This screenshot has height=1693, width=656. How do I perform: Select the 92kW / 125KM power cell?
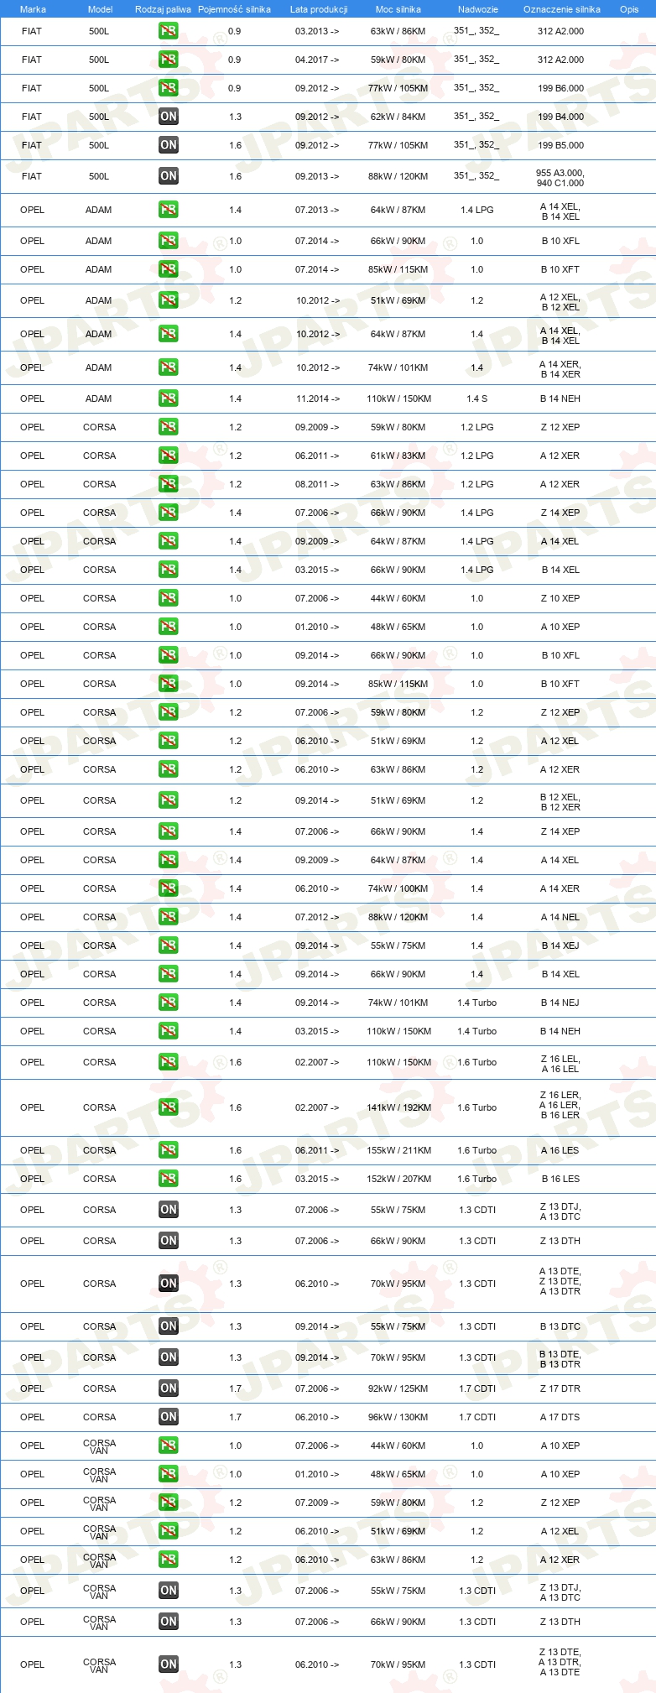398,1388
